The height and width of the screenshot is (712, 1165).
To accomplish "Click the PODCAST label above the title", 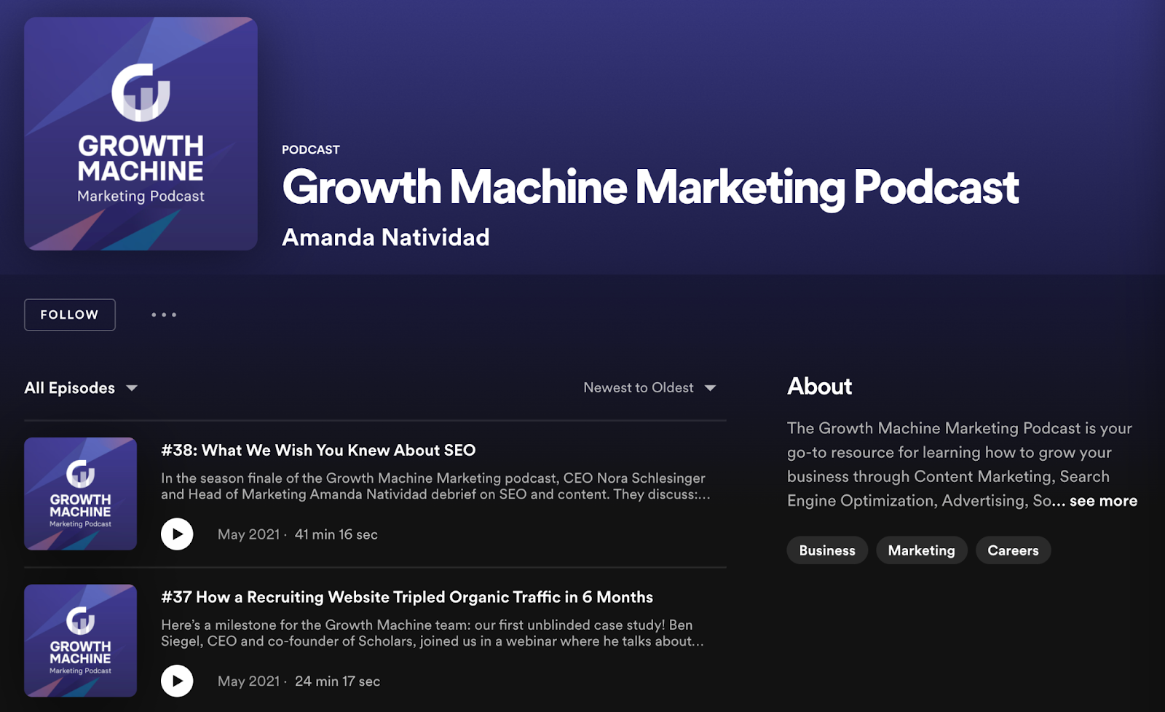I will point(311,150).
